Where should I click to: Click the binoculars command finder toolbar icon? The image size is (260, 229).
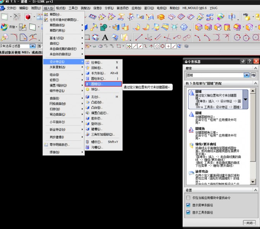coord(246,17)
